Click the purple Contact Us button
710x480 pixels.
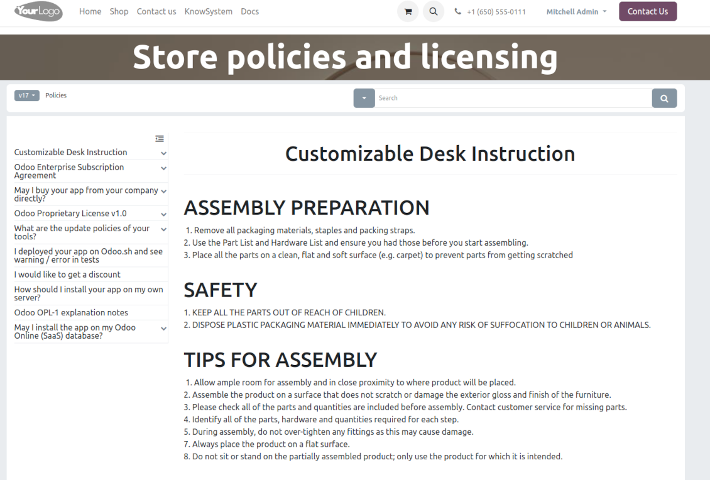coord(647,11)
